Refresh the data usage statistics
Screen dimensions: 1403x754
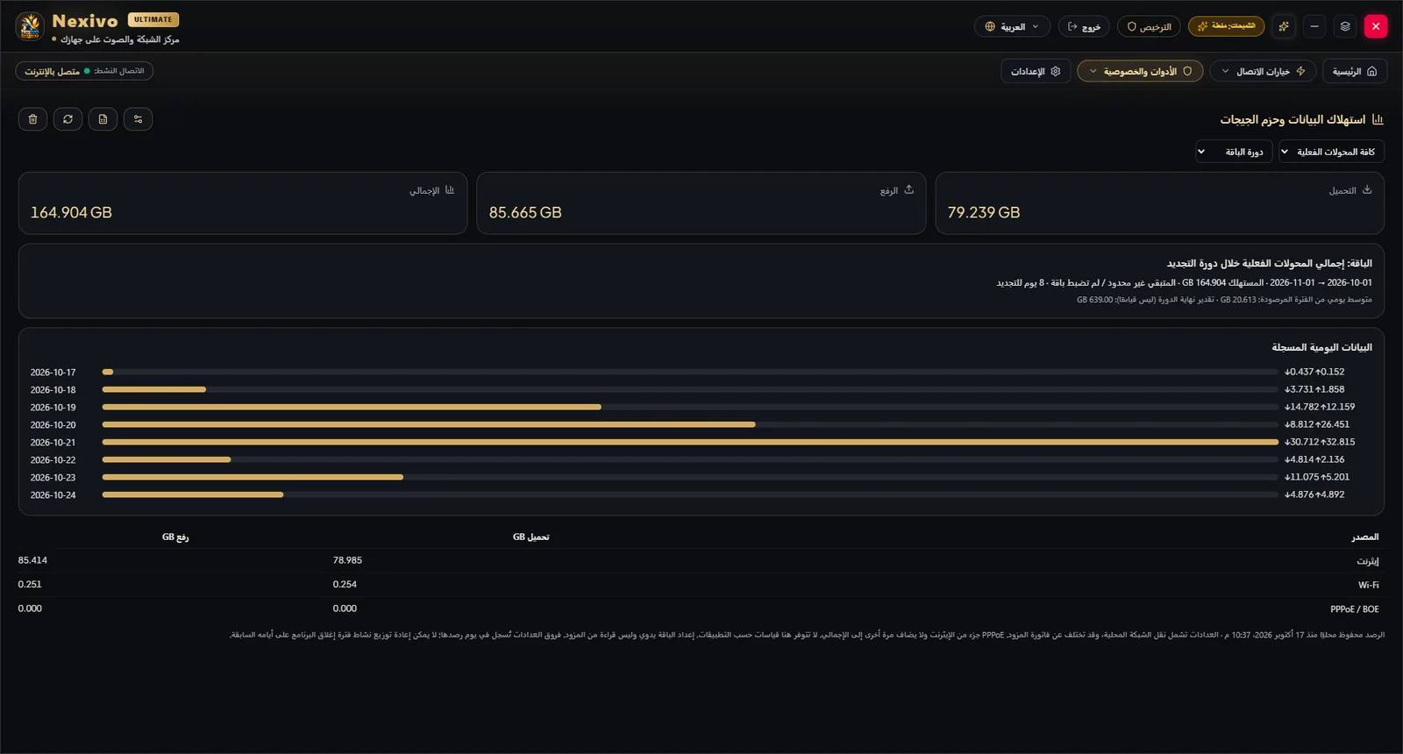[68, 119]
